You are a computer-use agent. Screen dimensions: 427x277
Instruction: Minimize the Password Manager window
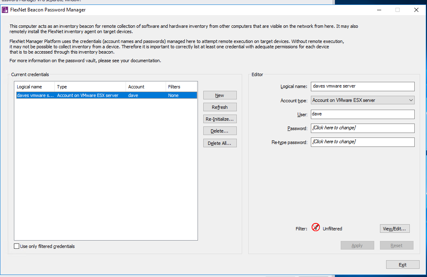coord(379,10)
